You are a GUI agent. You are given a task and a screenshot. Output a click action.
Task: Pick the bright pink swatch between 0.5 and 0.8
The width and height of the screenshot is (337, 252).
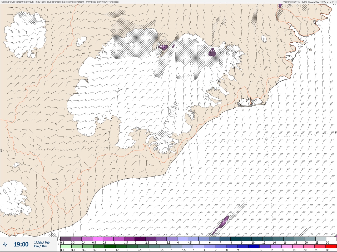(97, 239)
